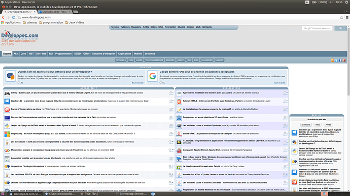Image resolution: width=350 pixels, height=196 pixels.
Task: Click the Facebook icon near the RSS icon
Action: pos(340,60)
